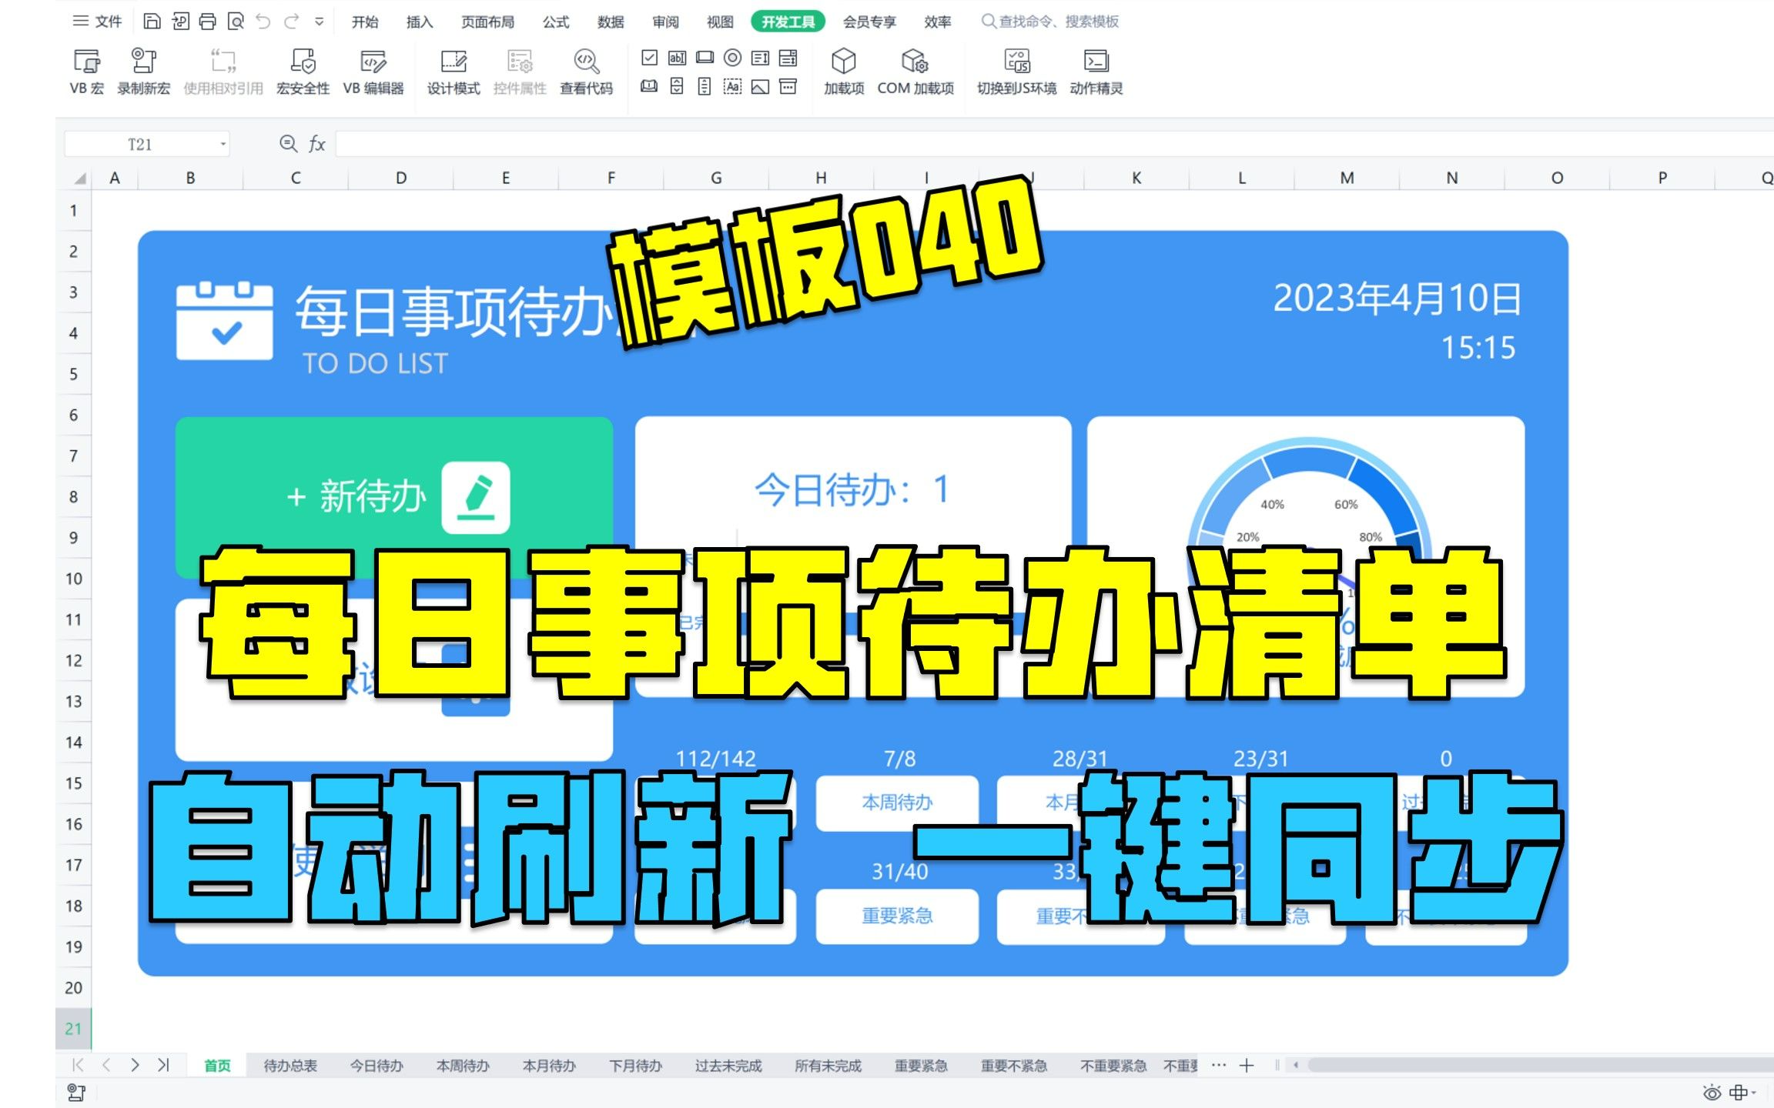Image resolution: width=1774 pixels, height=1108 pixels.
Task: Toggle 设计模式 design mode
Action: 454,72
